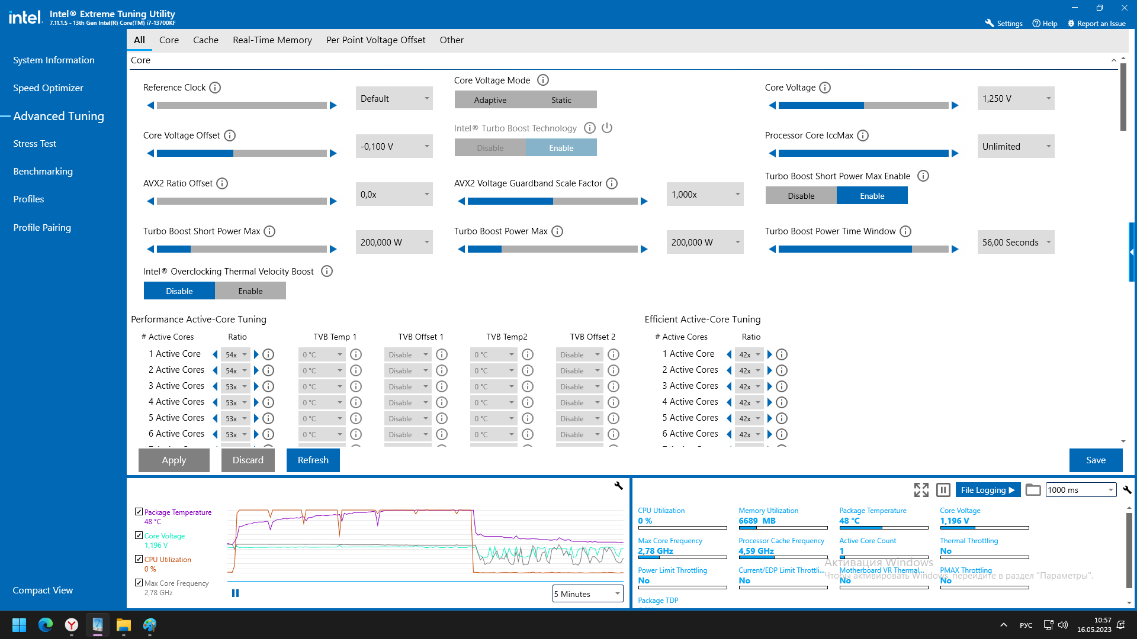
Task: Toggle the CPU Utilization graph checkbox
Action: coord(139,559)
